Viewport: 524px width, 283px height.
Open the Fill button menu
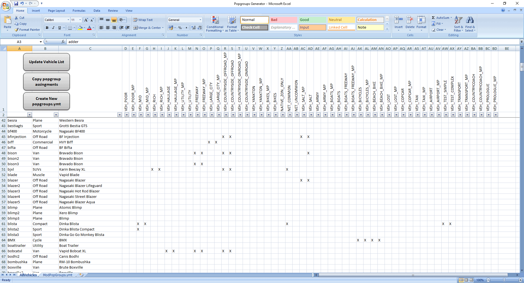point(437,24)
